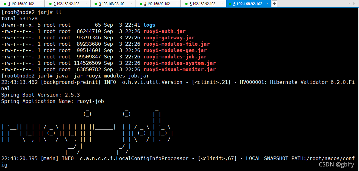Image resolution: width=359 pixels, height=171 pixels.
Task: Click the 'java -jar ruoyi-modules-job.jar' command
Action: click(102, 76)
